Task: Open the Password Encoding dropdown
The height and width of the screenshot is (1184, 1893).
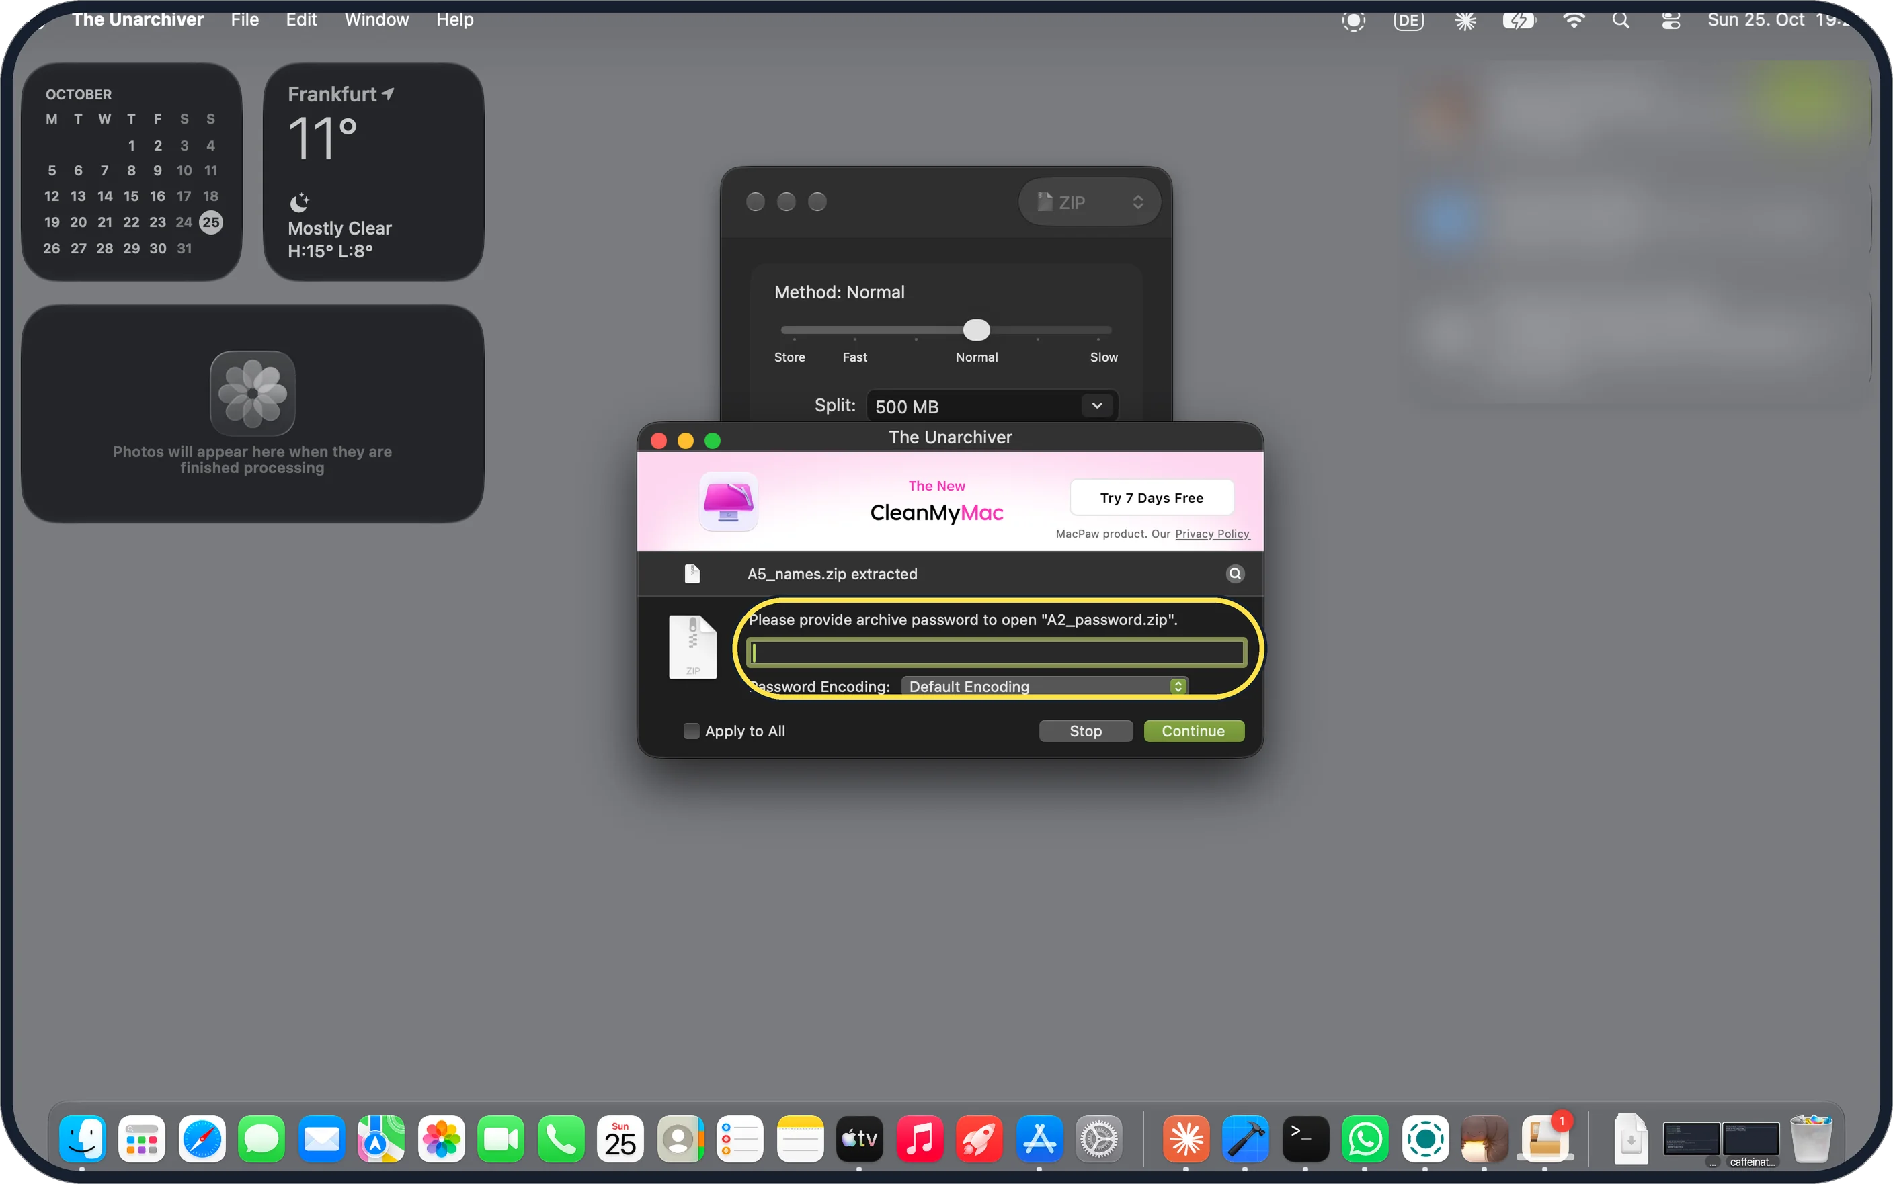Action: click(1045, 687)
